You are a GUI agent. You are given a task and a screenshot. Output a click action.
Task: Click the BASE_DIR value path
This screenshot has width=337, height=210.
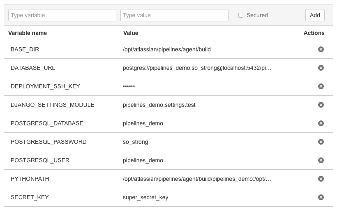[x=166, y=49]
